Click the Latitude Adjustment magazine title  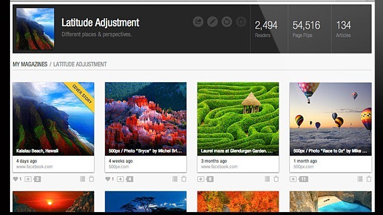point(100,23)
